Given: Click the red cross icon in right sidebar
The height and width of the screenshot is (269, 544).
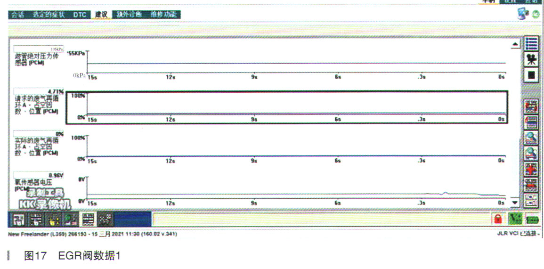Looking at the screenshot, I should [x=532, y=169].
